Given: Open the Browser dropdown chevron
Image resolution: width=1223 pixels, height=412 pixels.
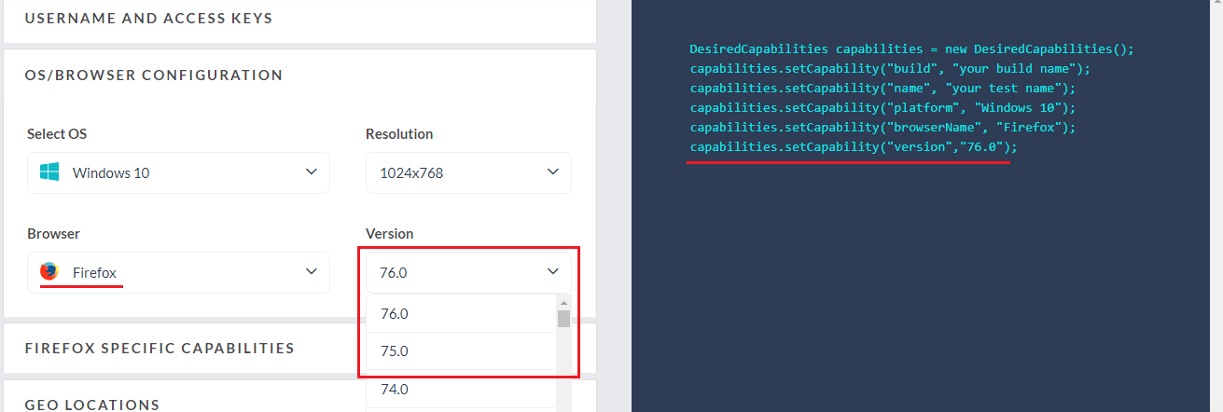Looking at the screenshot, I should (x=312, y=271).
